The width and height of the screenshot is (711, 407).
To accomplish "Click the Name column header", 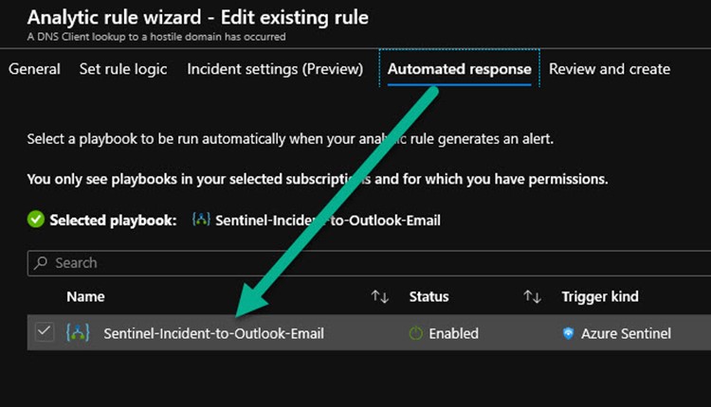I will click(x=85, y=297).
